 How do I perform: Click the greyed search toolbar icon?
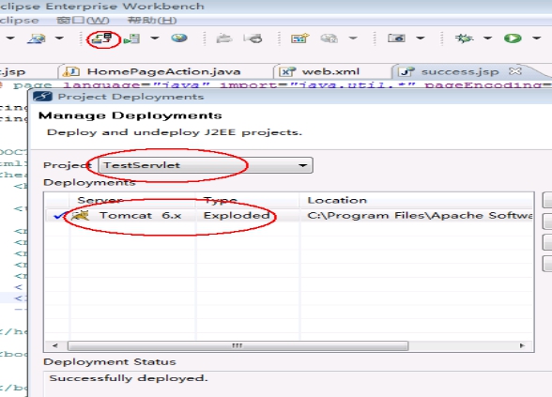330,38
